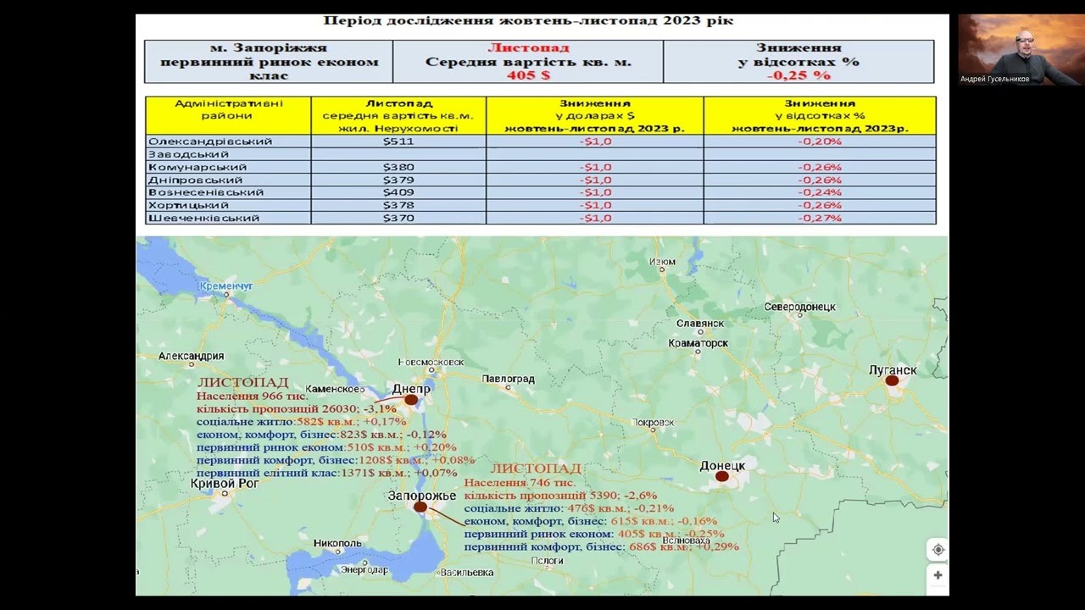Click the Васильевка label on map
The image size is (1085, 610).
(467, 573)
